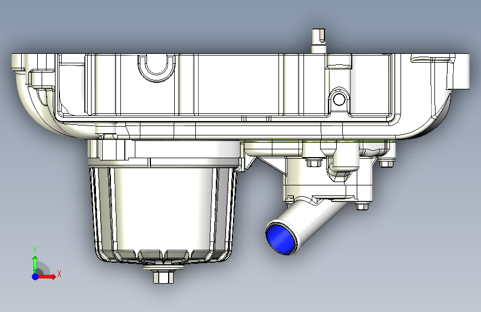The height and width of the screenshot is (312, 481).
Task: Click the blue Z axis ball at the triad origin
Action: point(36,276)
